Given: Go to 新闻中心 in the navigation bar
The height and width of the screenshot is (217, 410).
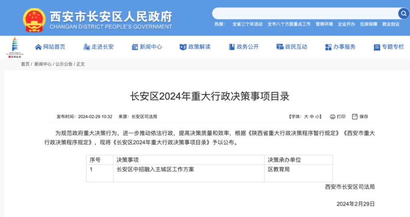Looking at the screenshot, I should tap(147, 47).
